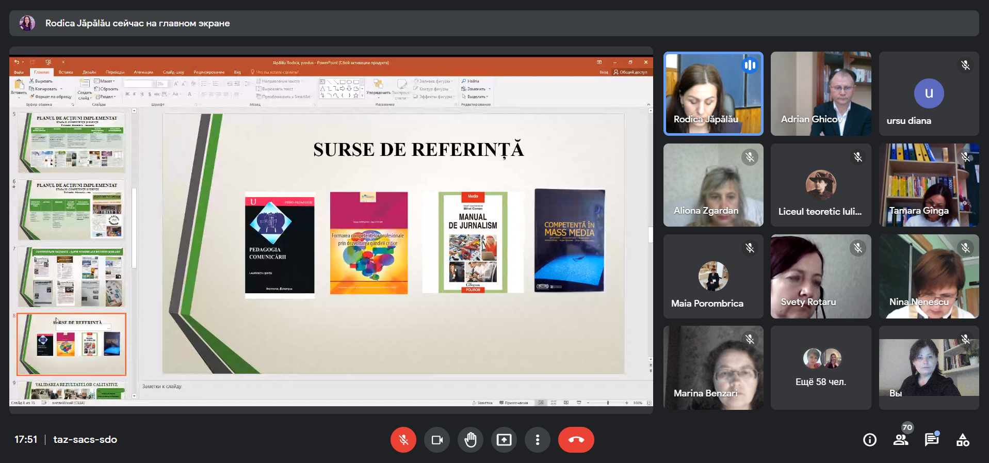Toggle the camera on or off

coord(437,440)
